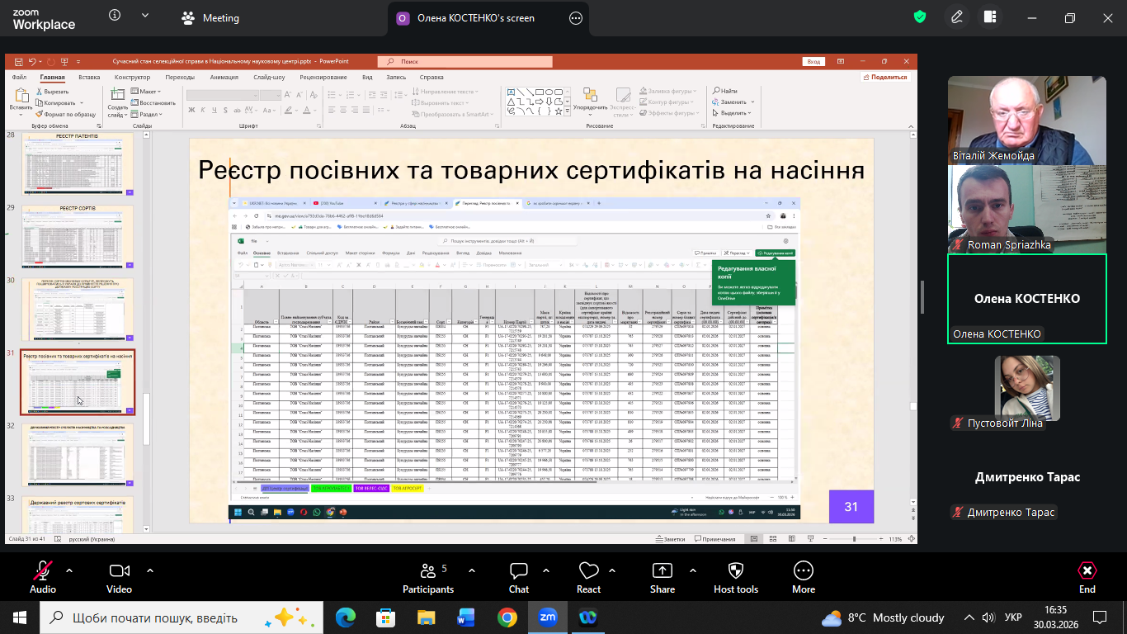1127x634 pixels.
Task: Change the Zoom view layout
Action: tap(990, 17)
